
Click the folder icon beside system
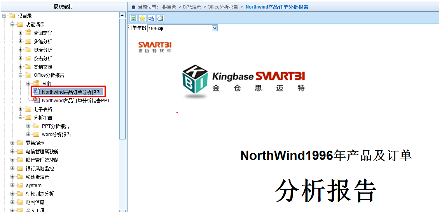[20, 186]
